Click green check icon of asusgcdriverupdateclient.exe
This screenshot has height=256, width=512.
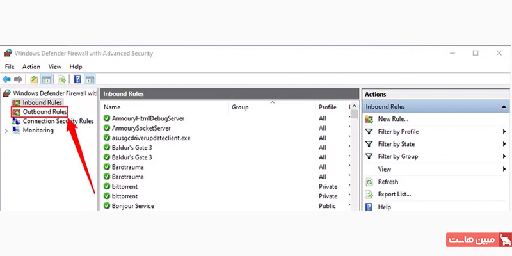(106, 138)
